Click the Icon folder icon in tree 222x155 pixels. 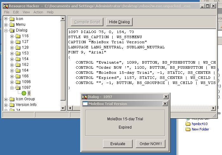[x=12, y=19]
